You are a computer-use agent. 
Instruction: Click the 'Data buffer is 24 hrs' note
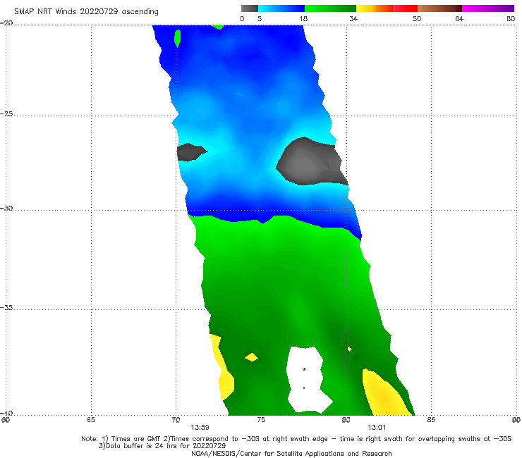click(162, 446)
